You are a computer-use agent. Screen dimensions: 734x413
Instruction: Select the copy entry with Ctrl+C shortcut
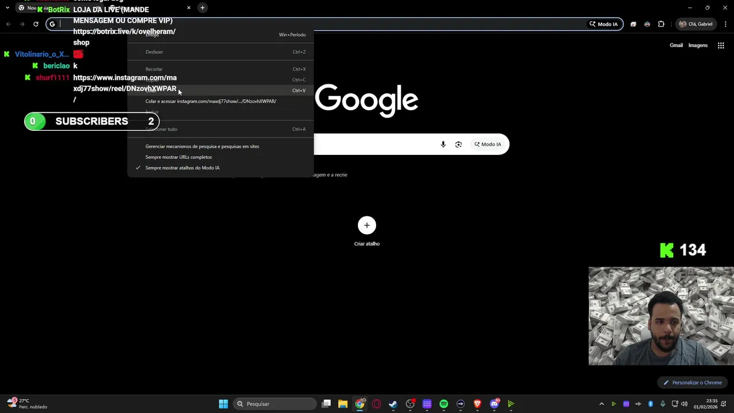[x=220, y=80]
